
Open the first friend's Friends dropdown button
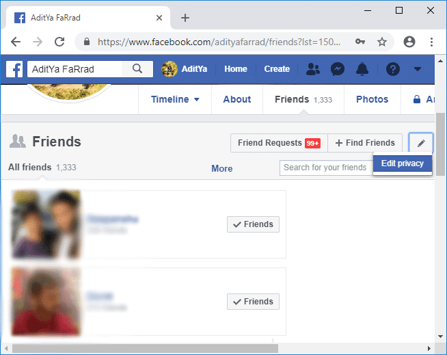point(253,224)
